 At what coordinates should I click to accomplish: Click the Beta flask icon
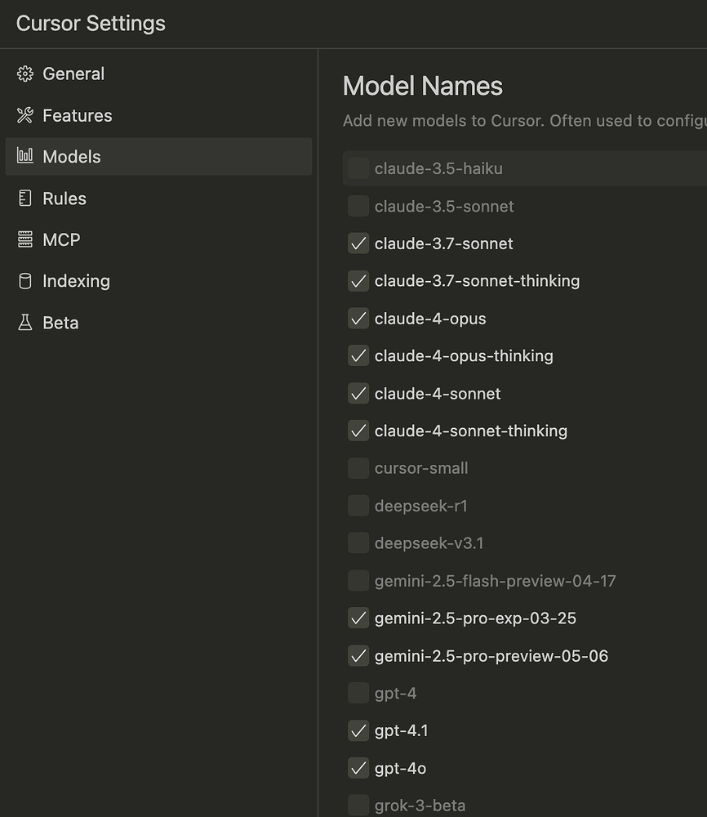[25, 323]
